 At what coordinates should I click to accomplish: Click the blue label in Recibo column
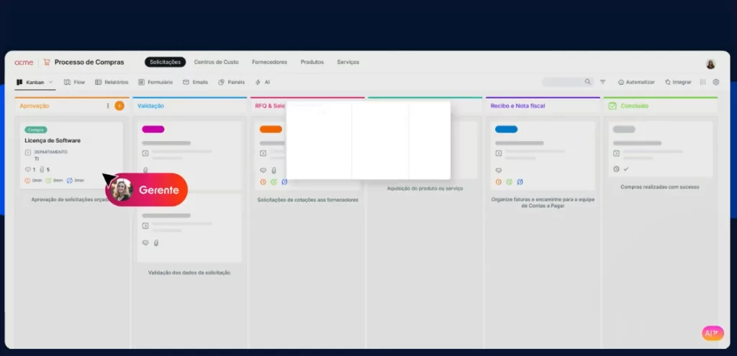[506, 129]
